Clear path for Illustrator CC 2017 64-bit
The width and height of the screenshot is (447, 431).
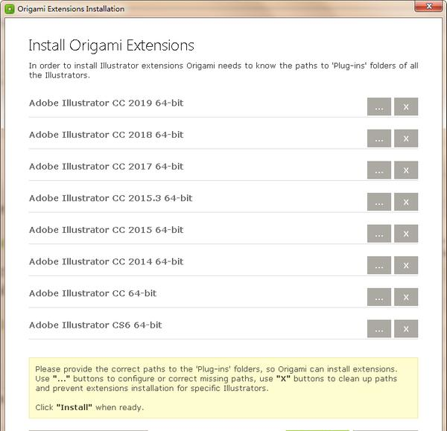pyautogui.click(x=406, y=170)
